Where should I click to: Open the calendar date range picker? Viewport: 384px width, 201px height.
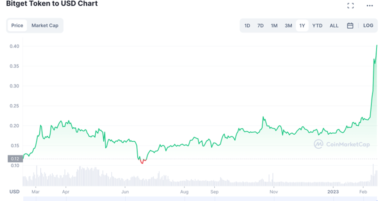[350, 25]
